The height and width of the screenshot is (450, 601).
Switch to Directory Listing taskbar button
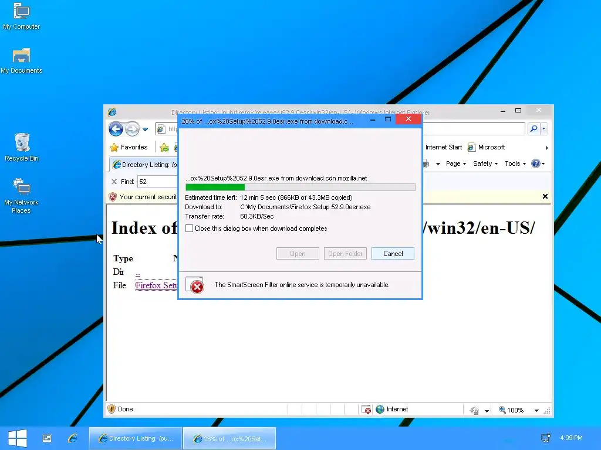tap(136, 438)
